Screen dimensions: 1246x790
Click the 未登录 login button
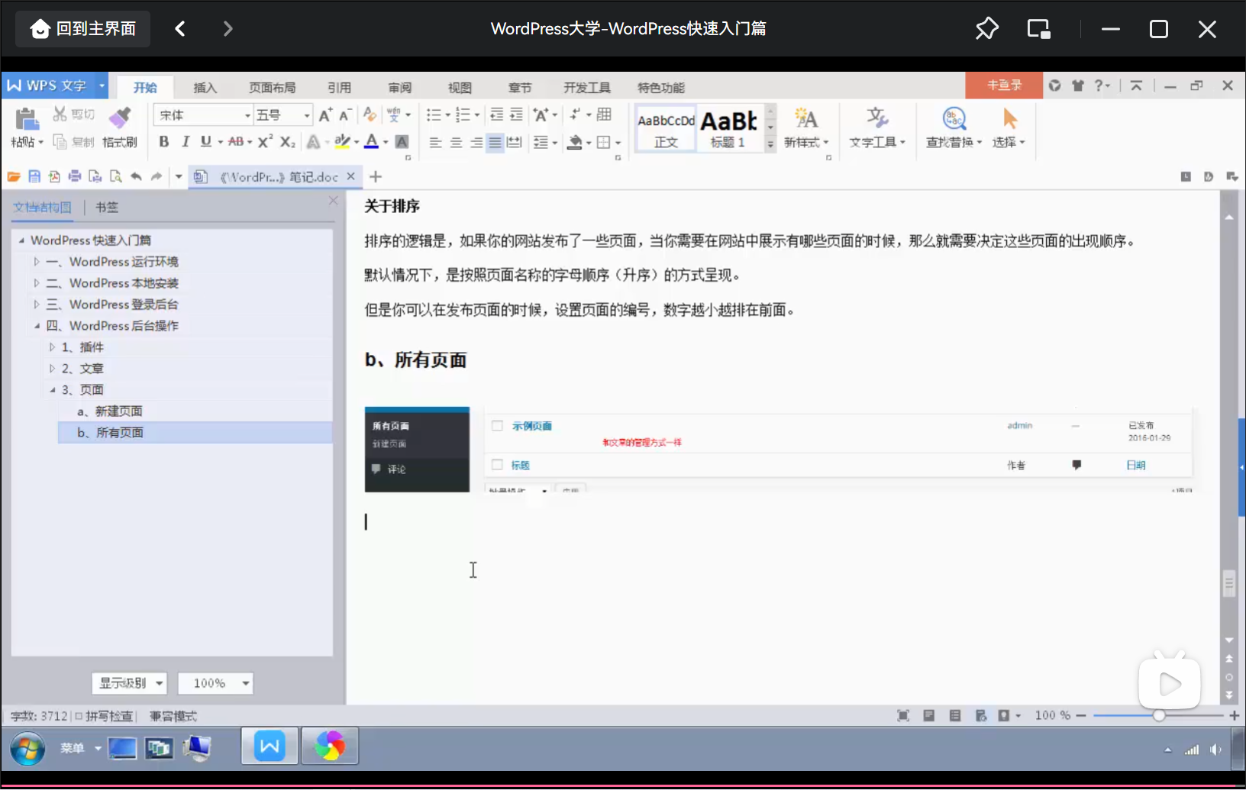(x=1004, y=85)
